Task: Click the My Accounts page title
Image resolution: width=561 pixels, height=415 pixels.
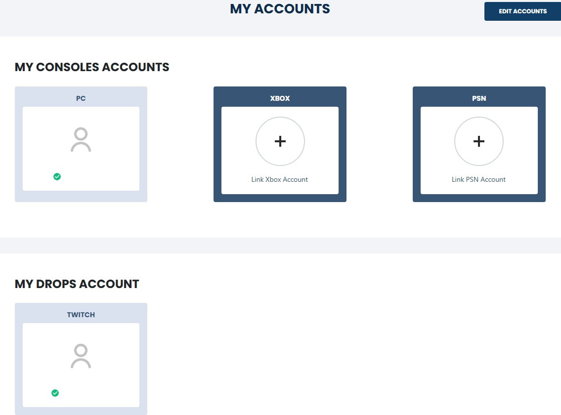Action: click(x=280, y=8)
